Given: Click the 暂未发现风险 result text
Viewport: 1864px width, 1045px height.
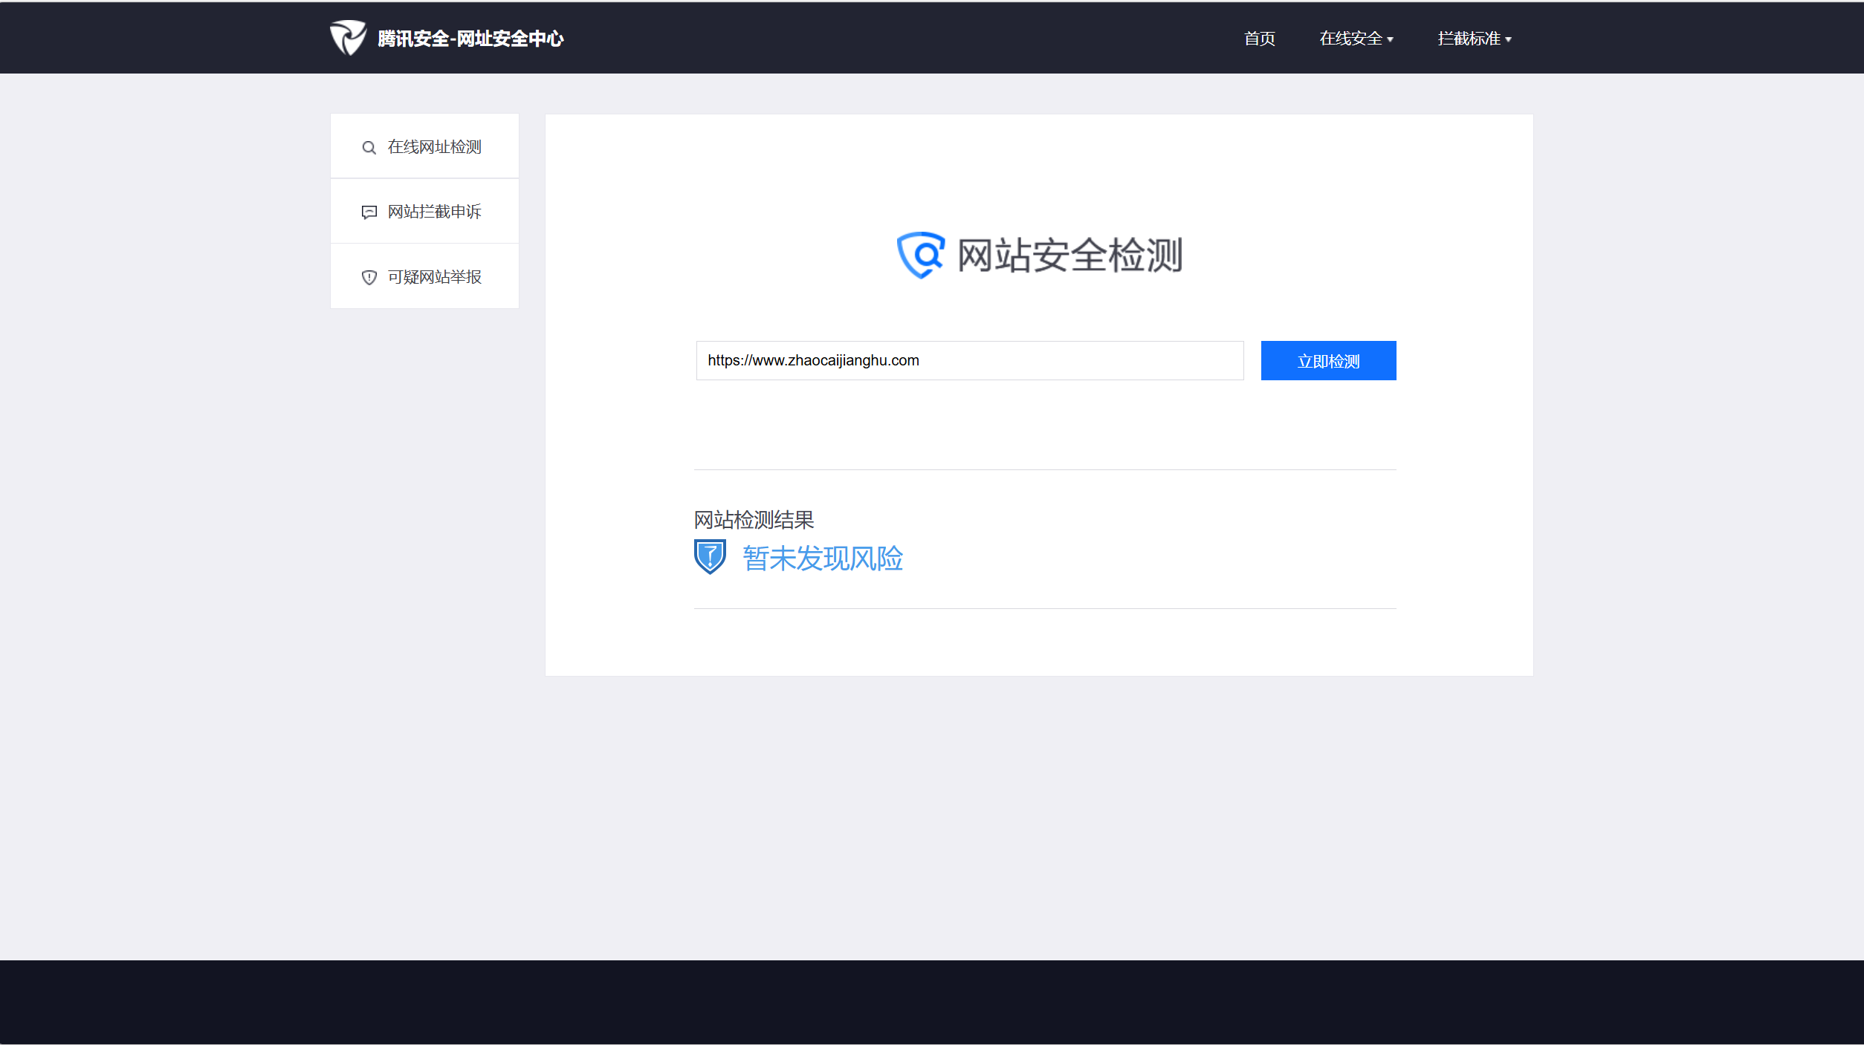Looking at the screenshot, I should click(823, 559).
